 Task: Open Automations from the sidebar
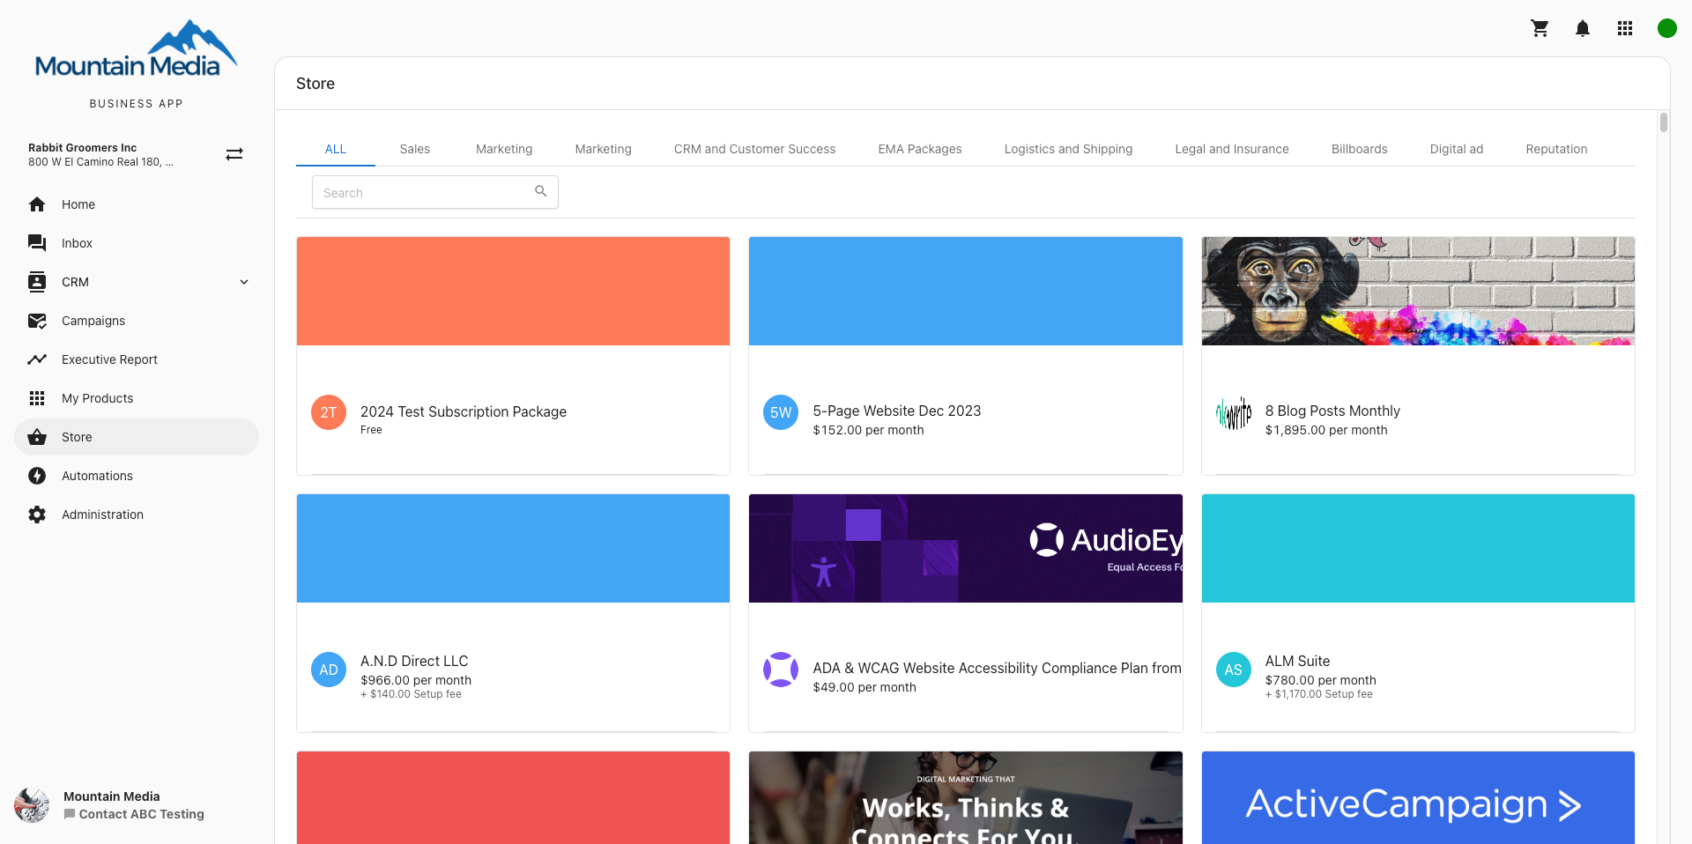point(97,476)
